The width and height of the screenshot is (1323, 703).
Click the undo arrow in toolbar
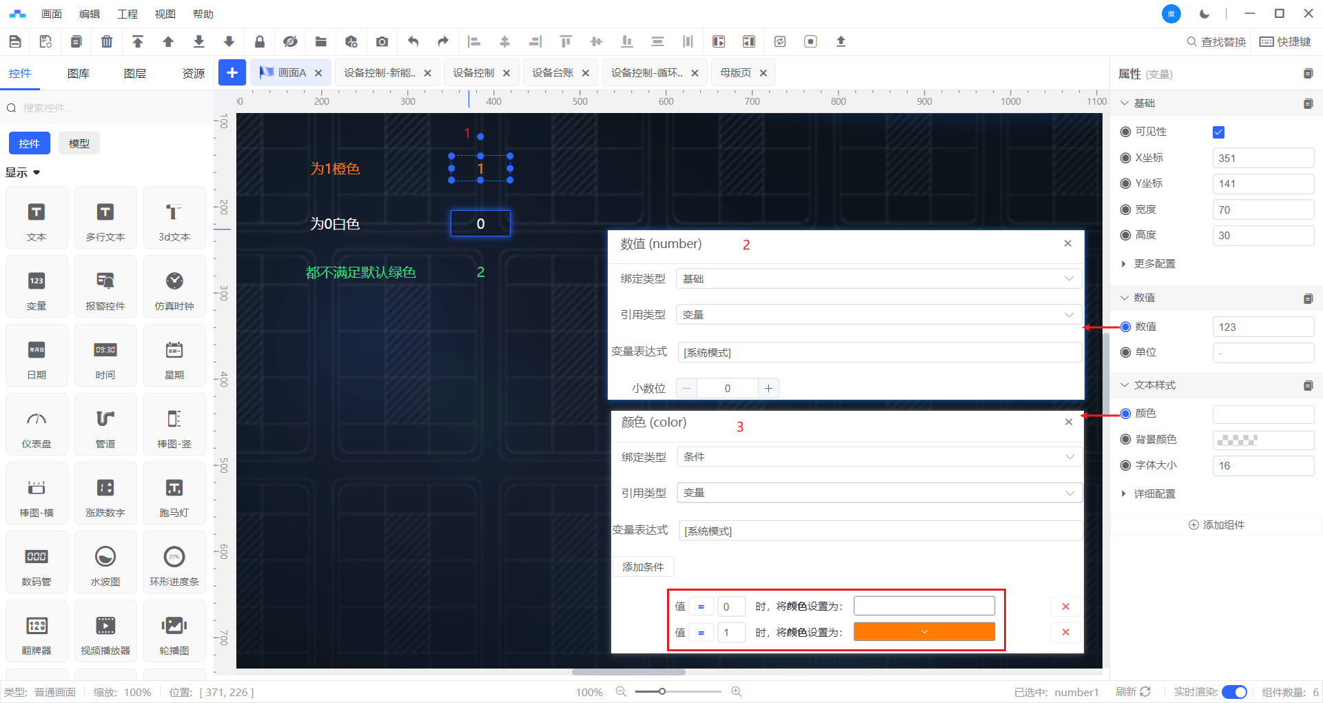click(x=413, y=41)
